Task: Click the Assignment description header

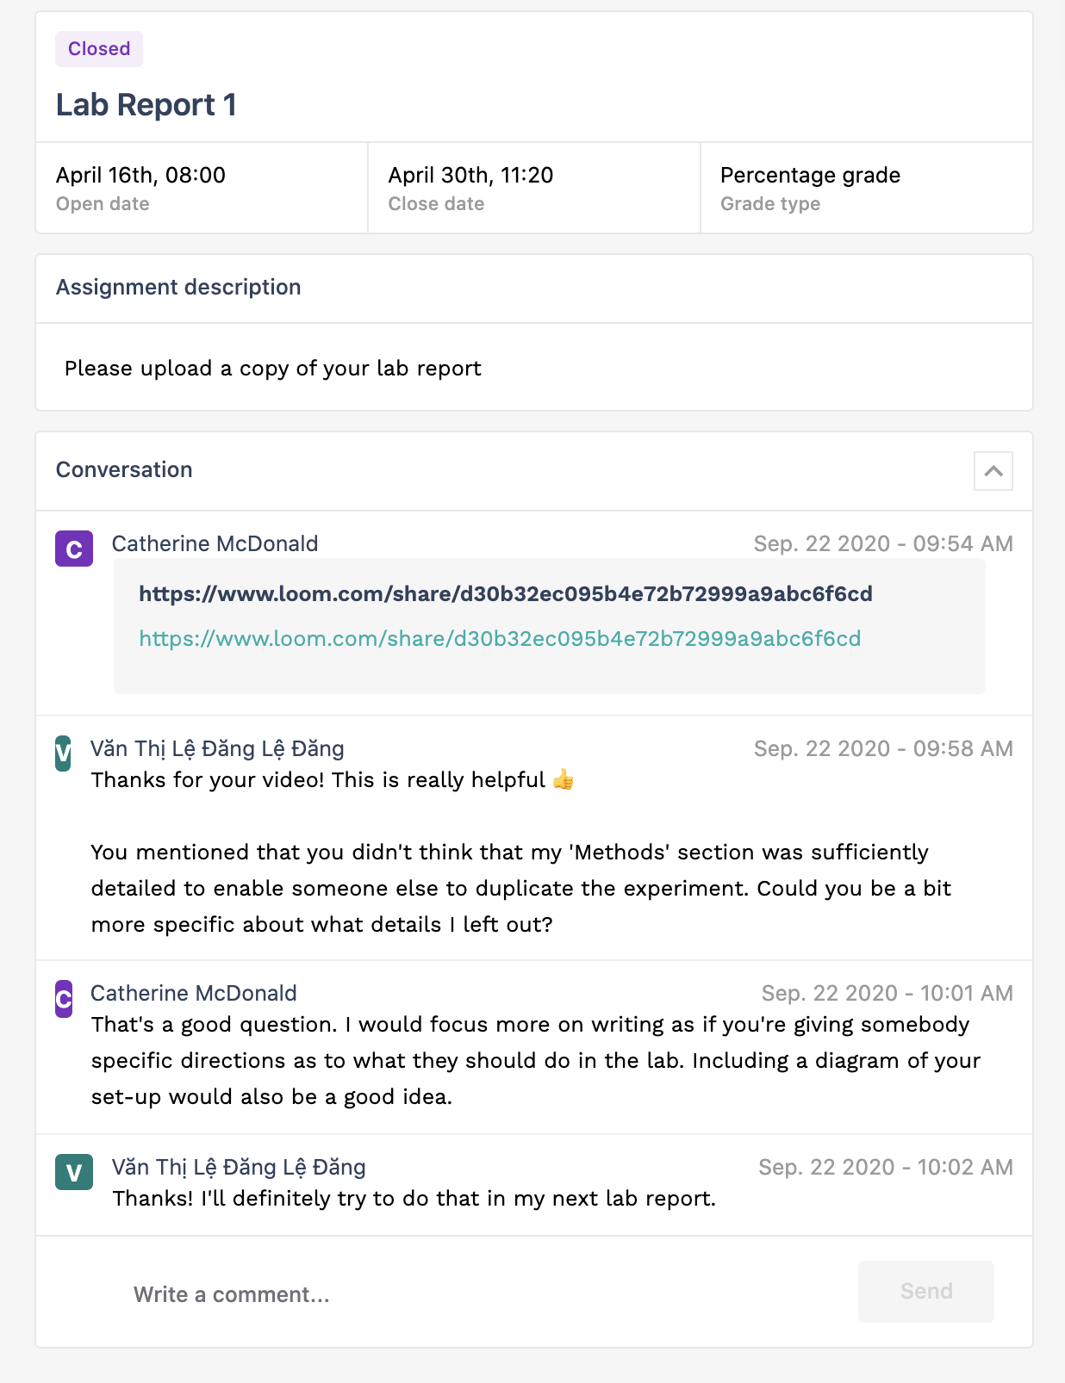Action: 178,287
